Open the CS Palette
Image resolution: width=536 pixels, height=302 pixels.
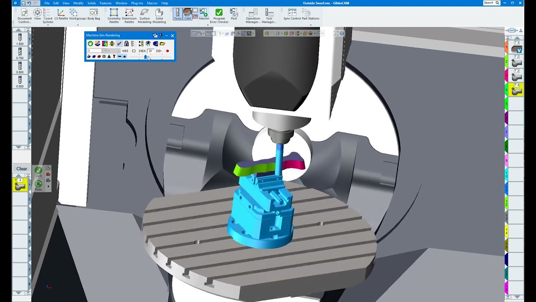click(x=61, y=15)
